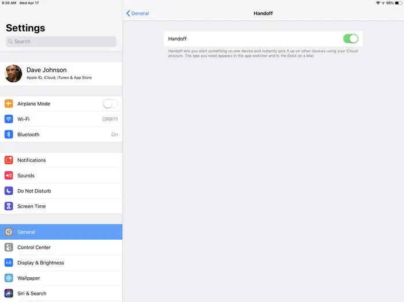Tap the Control Center icon
The image size is (404, 302).
point(9,247)
